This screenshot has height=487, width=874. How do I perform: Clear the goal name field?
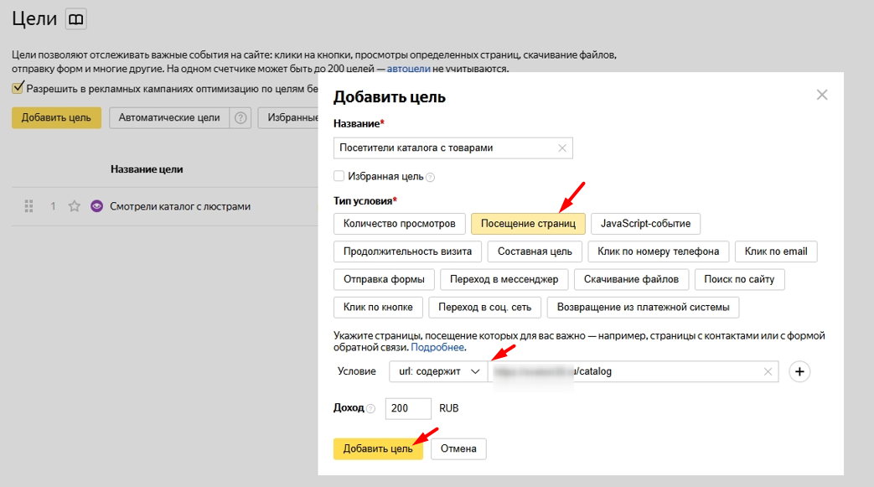[x=561, y=148]
